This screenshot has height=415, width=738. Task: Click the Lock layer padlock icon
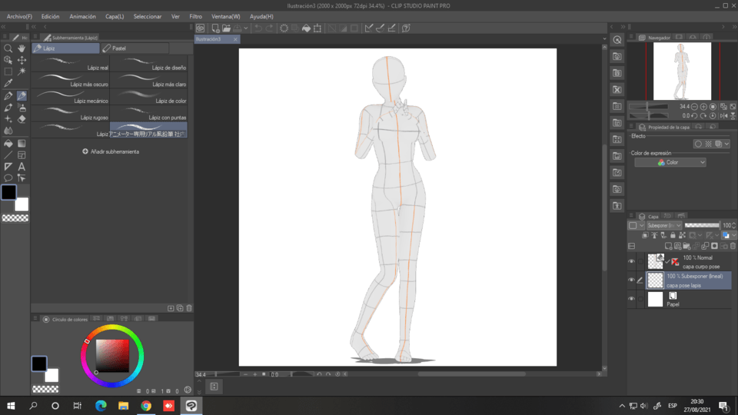click(673, 235)
